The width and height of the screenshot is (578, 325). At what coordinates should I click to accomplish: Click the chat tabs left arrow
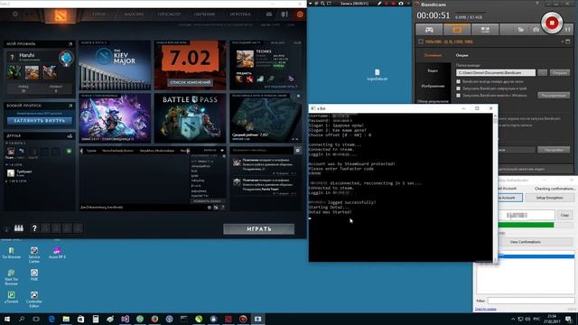(81, 151)
